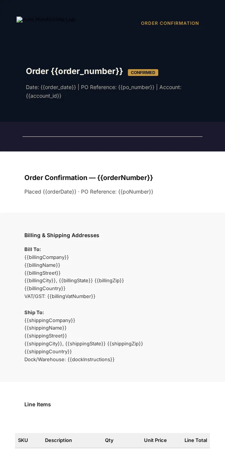Click the Order Confirmation — {{orderNumber}} title

[x=88, y=178]
